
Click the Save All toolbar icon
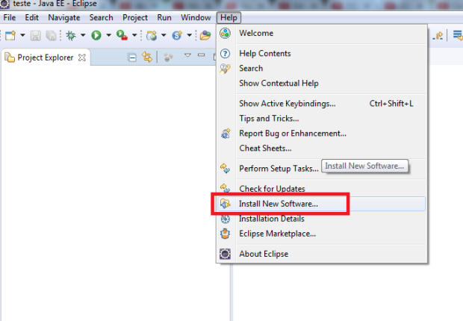51,35
